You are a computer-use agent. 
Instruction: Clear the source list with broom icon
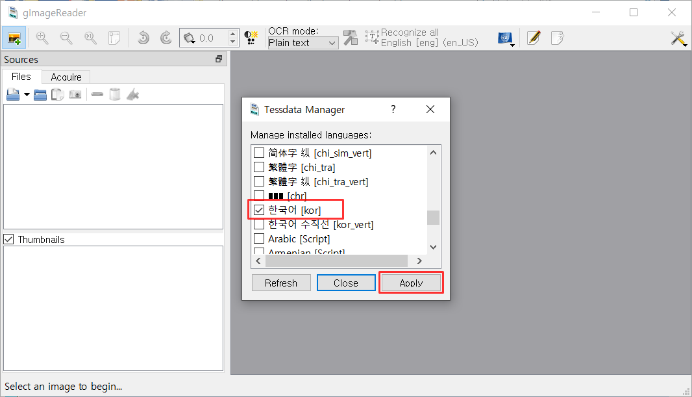[x=133, y=94]
